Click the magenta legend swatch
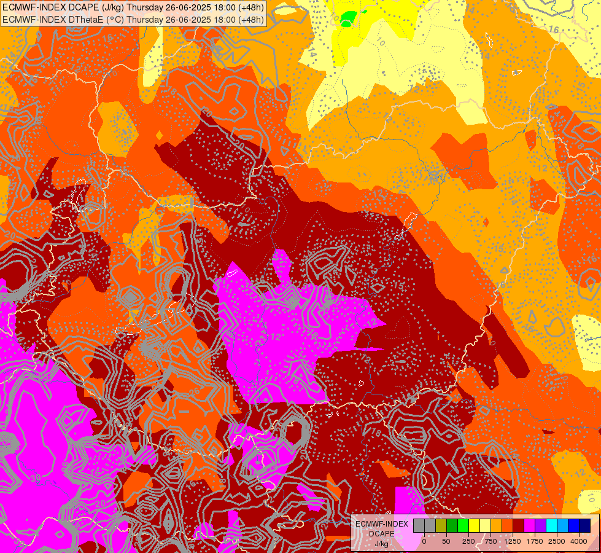Image resolution: width=601 pixels, height=553 pixels. [530, 526]
